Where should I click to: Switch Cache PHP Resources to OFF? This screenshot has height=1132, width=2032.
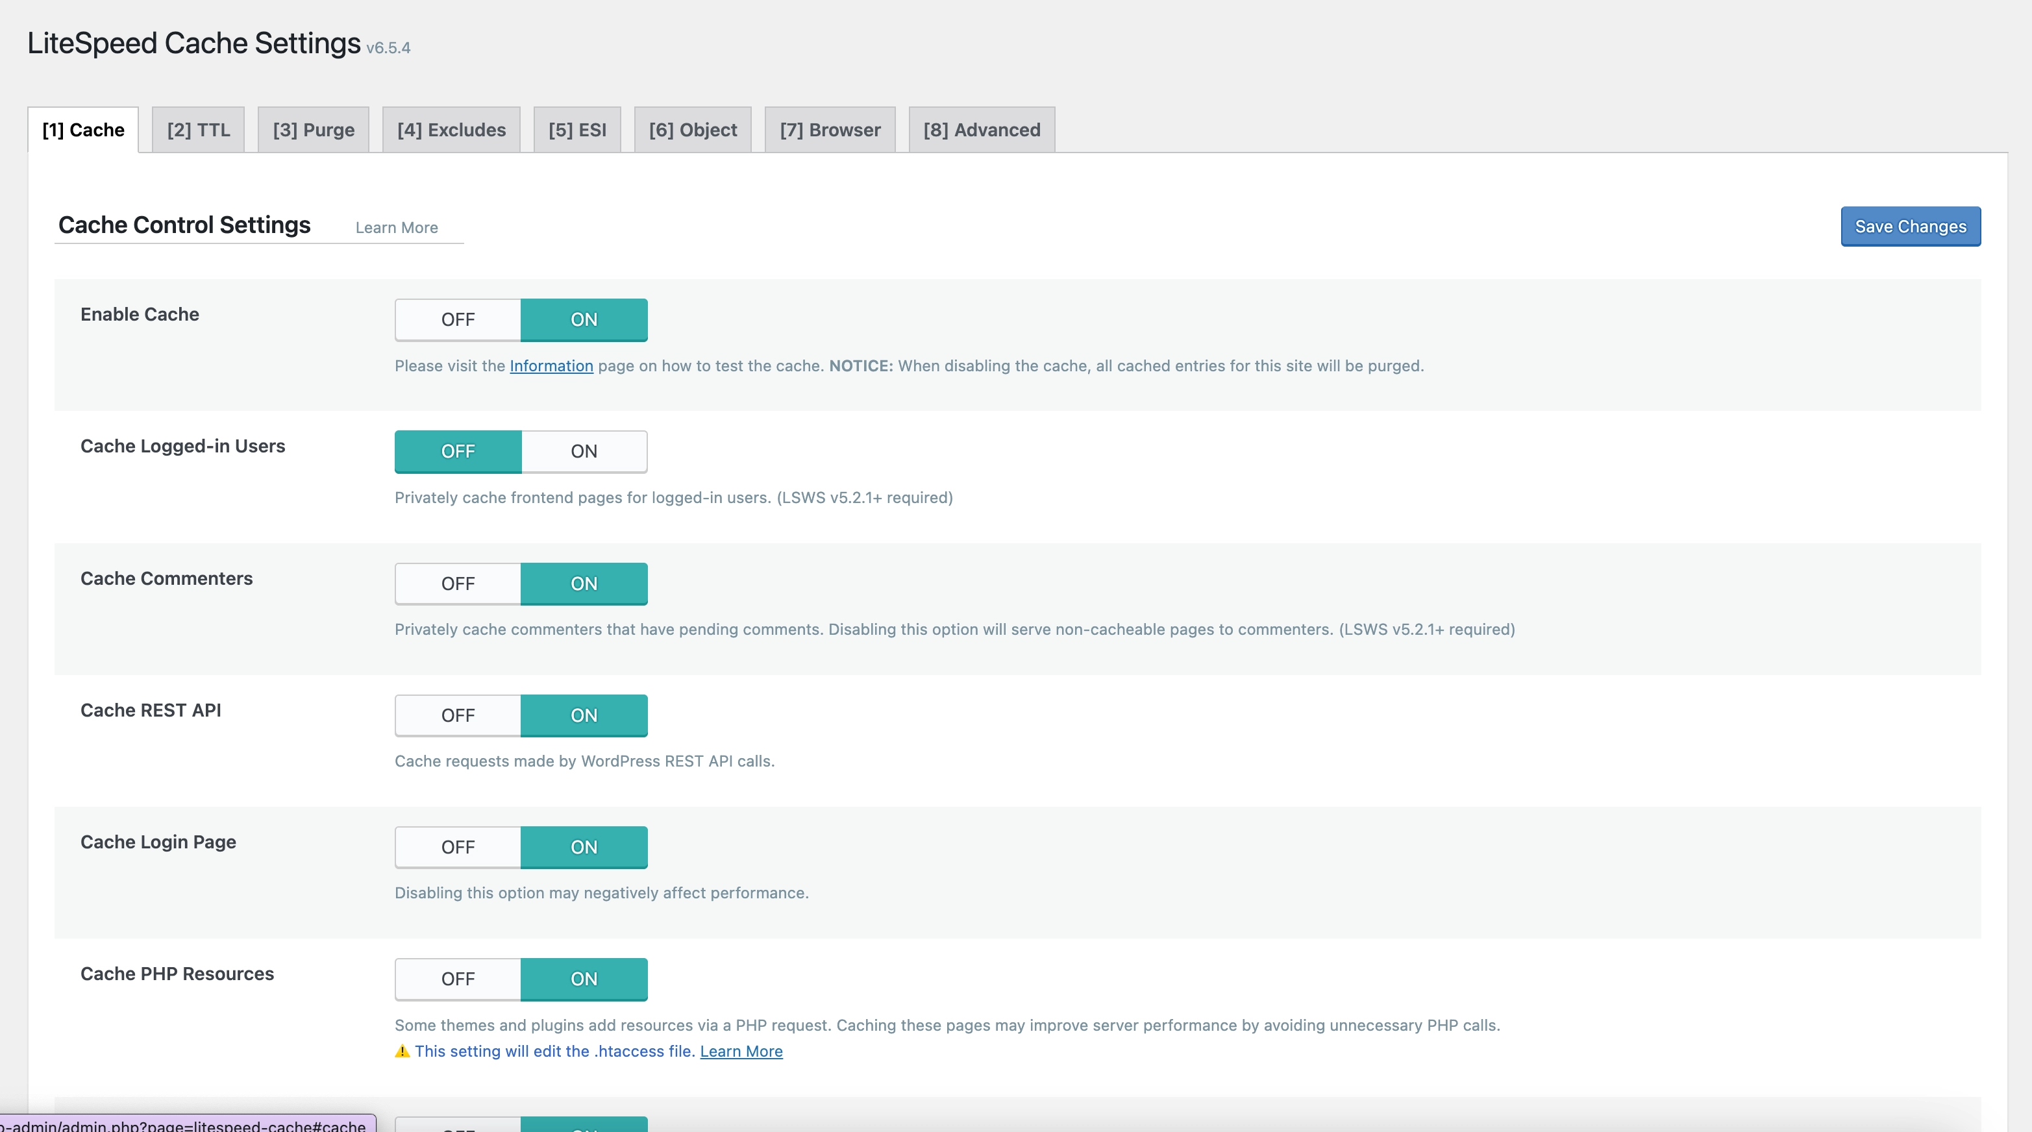458,979
